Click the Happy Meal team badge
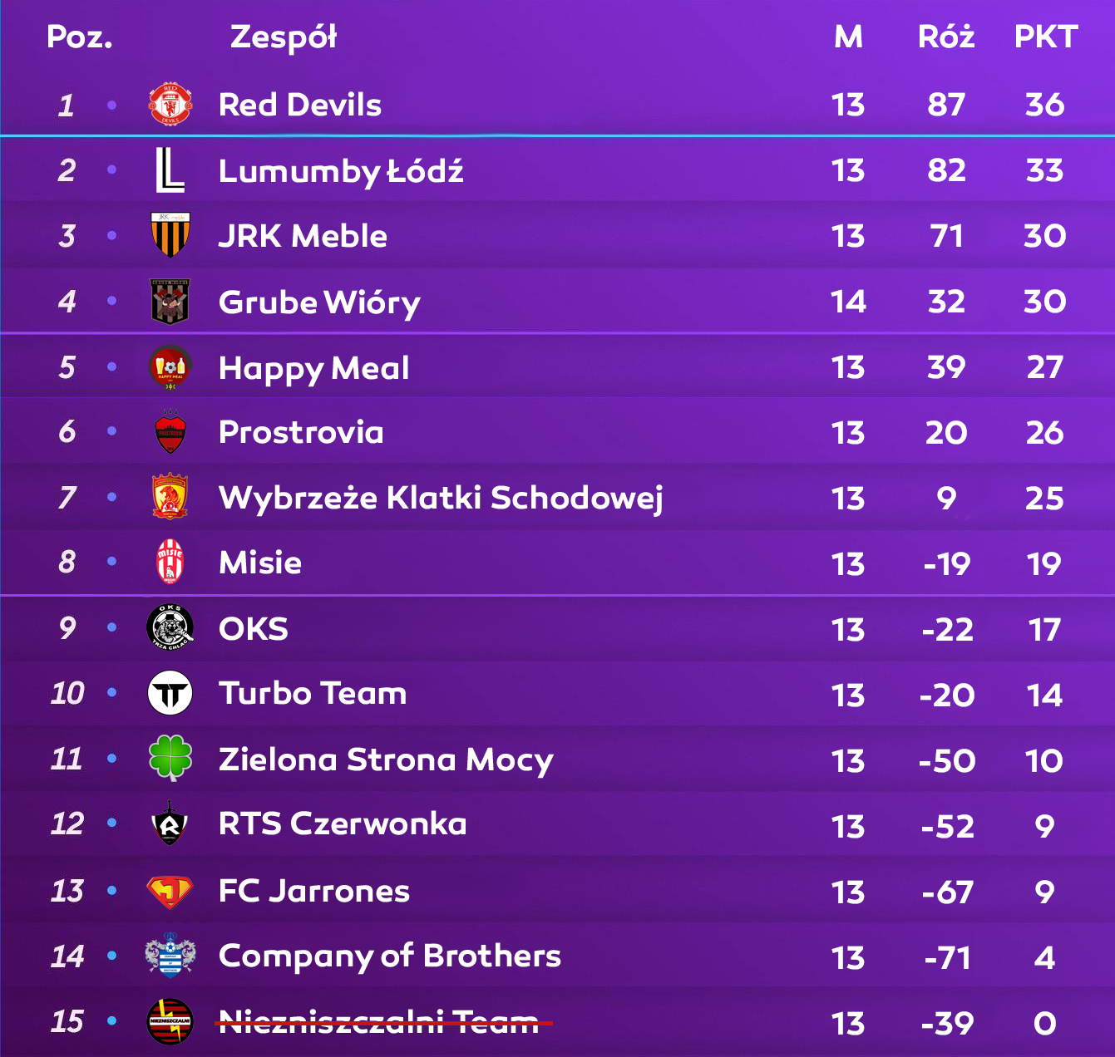Screen dimensions: 1115x1057 point(170,367)
